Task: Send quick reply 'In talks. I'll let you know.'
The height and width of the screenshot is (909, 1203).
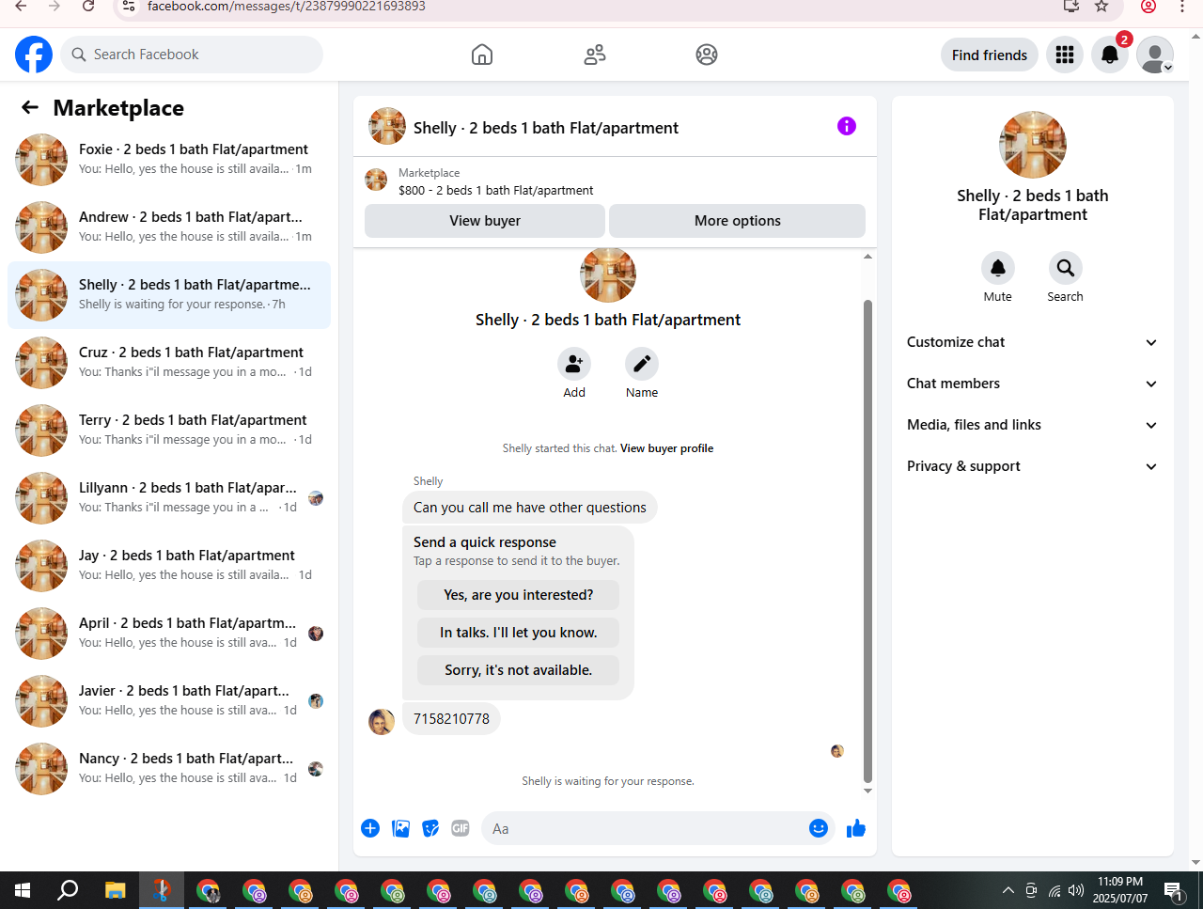Action: pos(518,633)
